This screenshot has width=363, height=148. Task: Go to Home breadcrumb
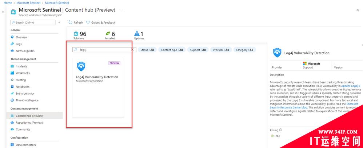pyautogui.click(x=8, y=3)
